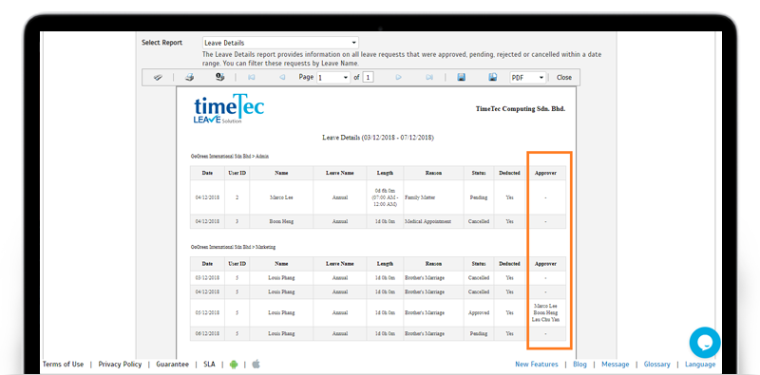Screen dimensions: 760x375
Task: Open the SLA link
Action: [x=209, y=365]
